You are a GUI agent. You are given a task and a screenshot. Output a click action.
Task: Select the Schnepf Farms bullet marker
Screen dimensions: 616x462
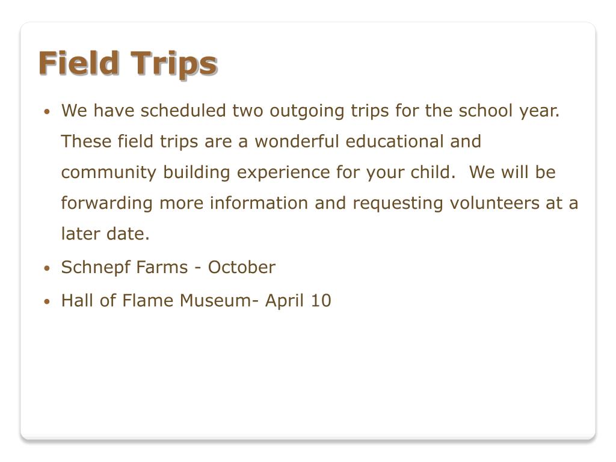point(47,268)
